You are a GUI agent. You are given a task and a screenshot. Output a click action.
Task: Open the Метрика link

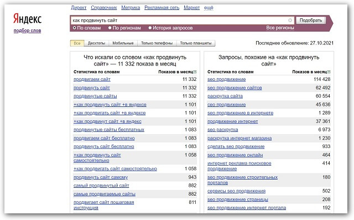click(x=131, y=8)
